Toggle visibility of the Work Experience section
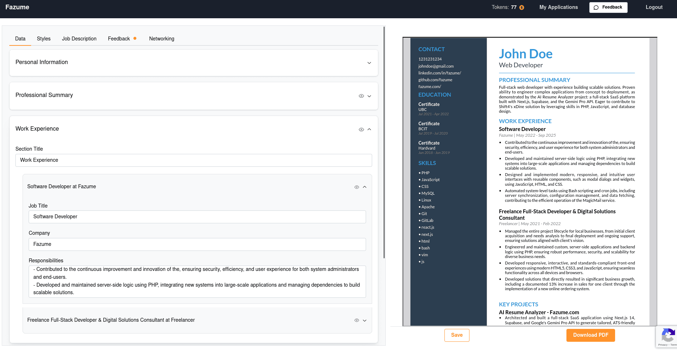 pos(361,129)
